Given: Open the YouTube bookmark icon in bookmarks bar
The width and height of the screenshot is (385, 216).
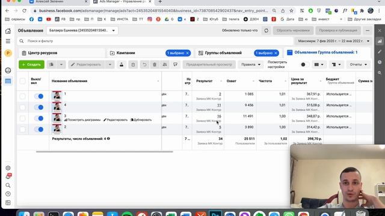Looking at the screenshot, I should pyautogui.click(x=49, y=19).
